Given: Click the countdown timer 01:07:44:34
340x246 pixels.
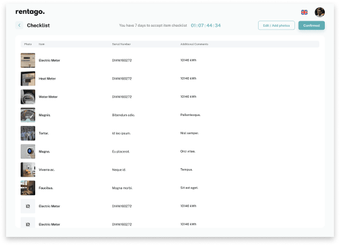Looking at the screenshot, I should (x=206, y=26).
